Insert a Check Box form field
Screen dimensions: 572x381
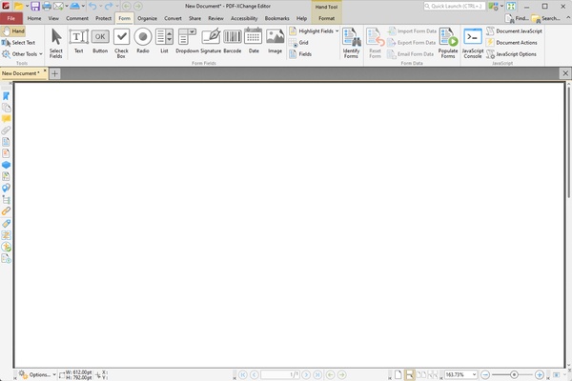click(x=121, y=43)
